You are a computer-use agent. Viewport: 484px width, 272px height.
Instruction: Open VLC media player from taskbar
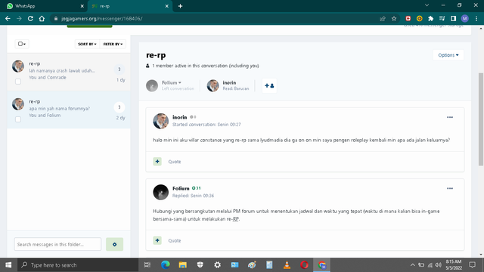(287, 265)
